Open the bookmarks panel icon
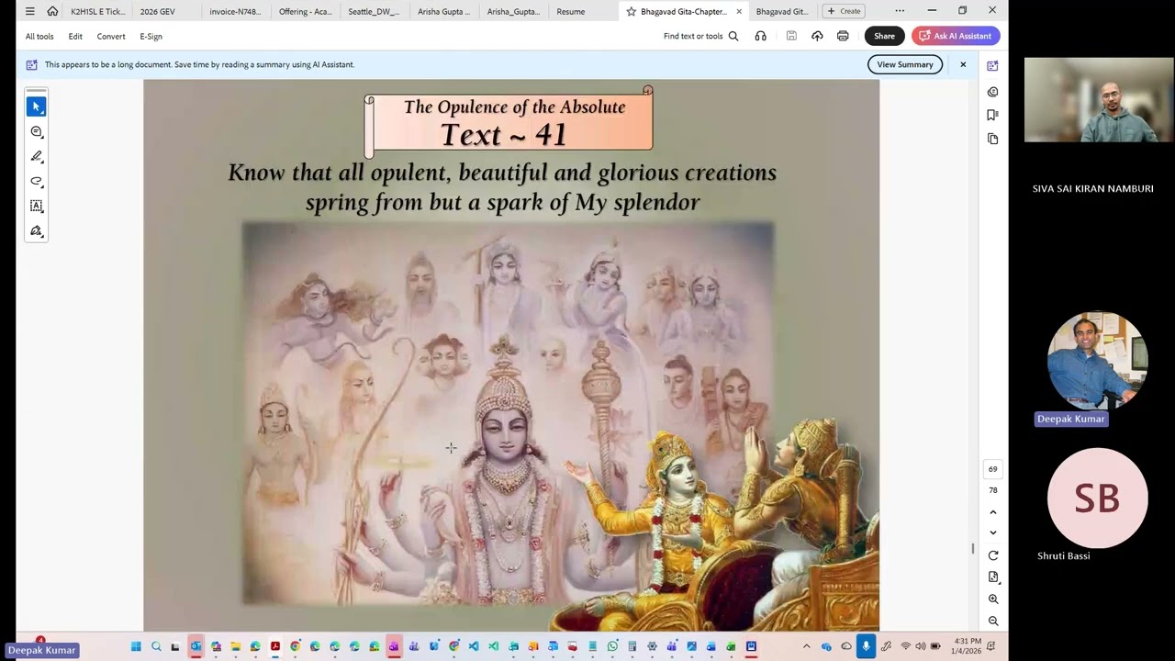 coord(992,115)
